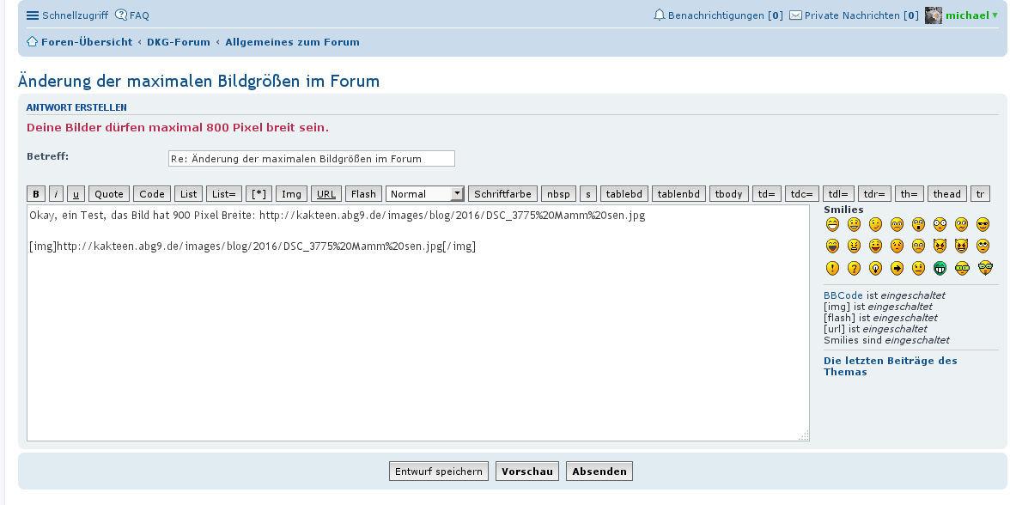Insert the light bulb idea smiley
Screen dimensions: 1010x505
tap(875, 268)
